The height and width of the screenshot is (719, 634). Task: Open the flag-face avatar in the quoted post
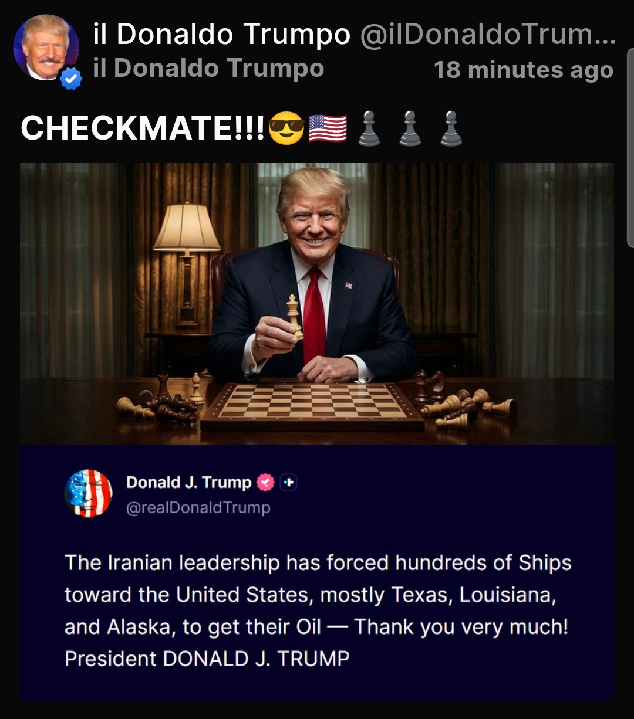point(88,493)
